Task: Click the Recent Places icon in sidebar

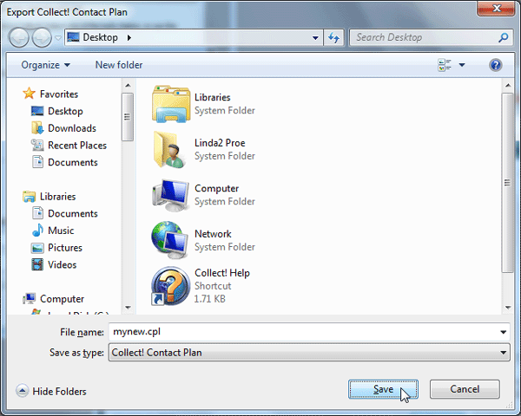Action: [x=37, y=145]
